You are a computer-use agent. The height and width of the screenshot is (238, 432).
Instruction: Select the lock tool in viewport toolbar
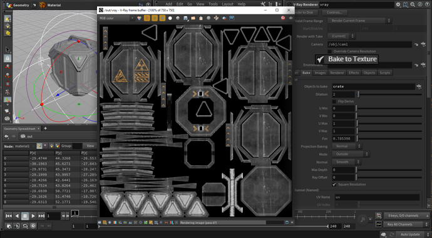(x=8, y=58)
